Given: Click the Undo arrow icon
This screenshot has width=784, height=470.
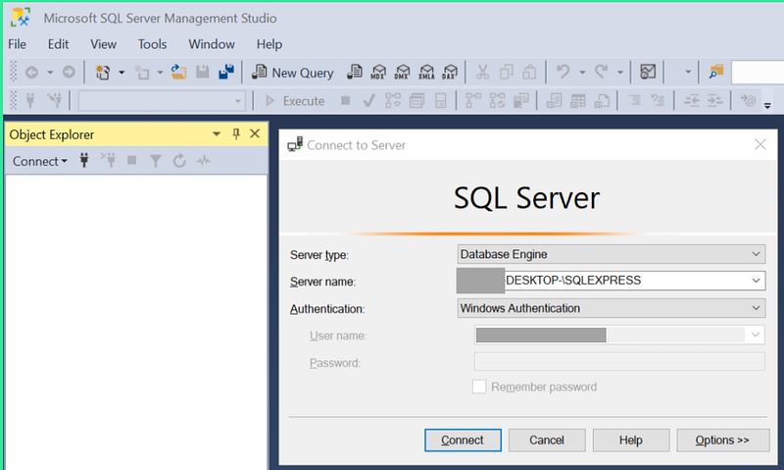Looking at the screenshot, I should point(563,72).
